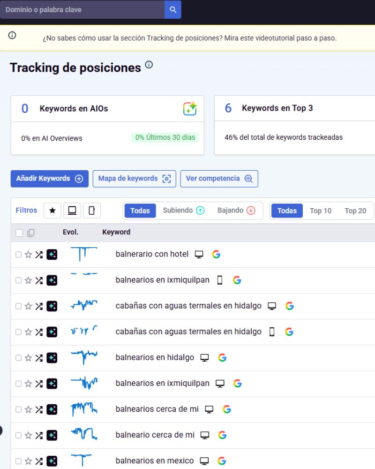Click the Google icon for mobile cabañas con aguas termales

click(289, 332)
